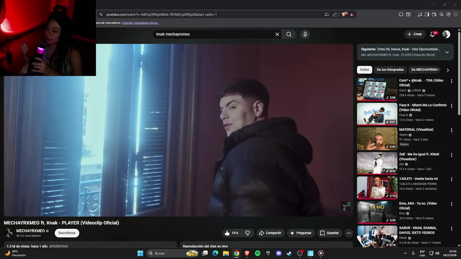Open Brave Wallet icon
This screenshot has width=461, height=259.
[434, 14]
